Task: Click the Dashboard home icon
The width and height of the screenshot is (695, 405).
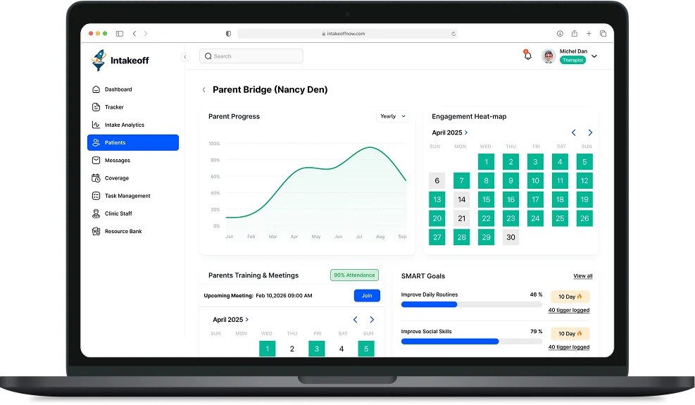Action: 96,89
